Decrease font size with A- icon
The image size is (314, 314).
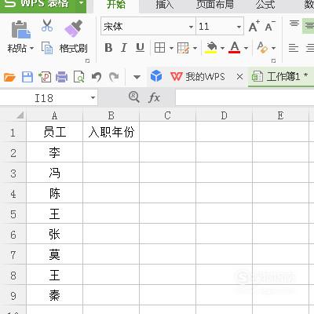click(270, 26)
